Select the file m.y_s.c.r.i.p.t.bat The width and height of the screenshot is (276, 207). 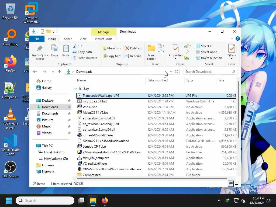[95, 101]
